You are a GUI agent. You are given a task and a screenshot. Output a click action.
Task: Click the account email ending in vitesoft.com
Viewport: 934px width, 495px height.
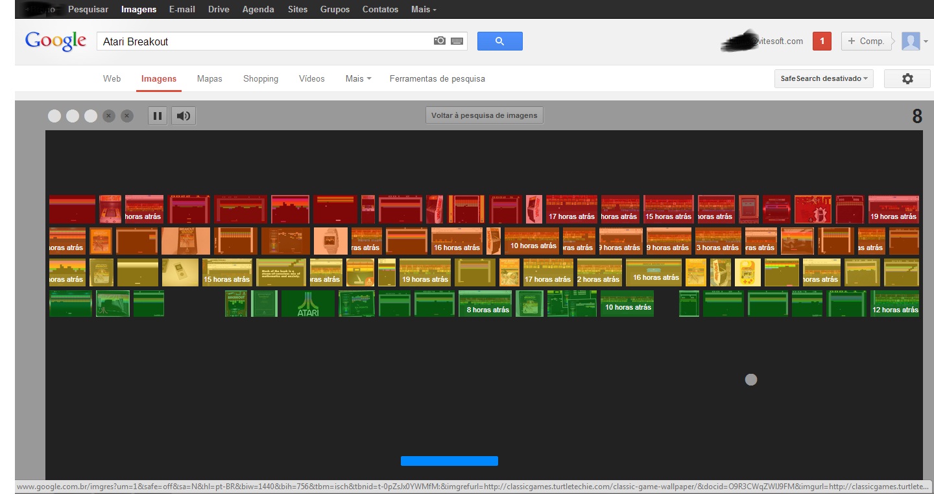pyautogui.click(x=762, y=41)
